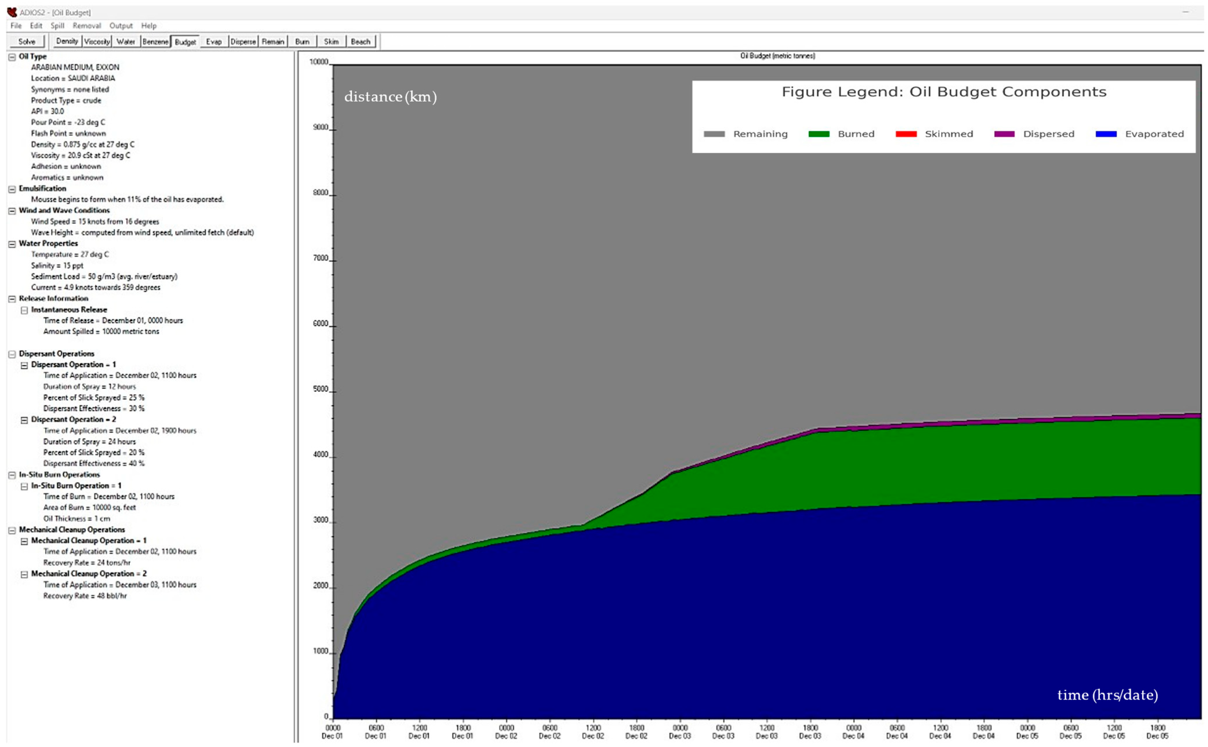Open the Spill menu
This screenshot has height=747, width=1208.
pos(57,26)
